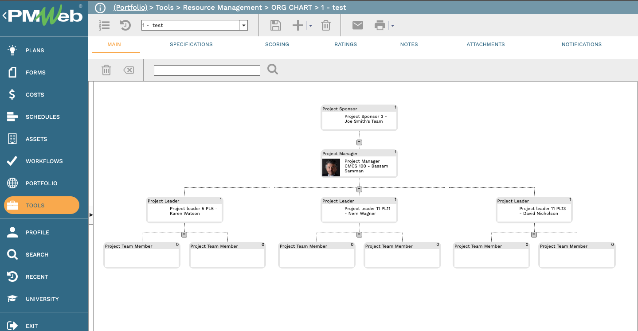Select the Project Sponsor org chart box
The image size is (638, 331).
pos(359,118)
